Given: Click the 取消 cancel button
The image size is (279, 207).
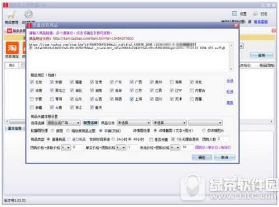Looking at the screenshot, I should [x=225, y=158].
